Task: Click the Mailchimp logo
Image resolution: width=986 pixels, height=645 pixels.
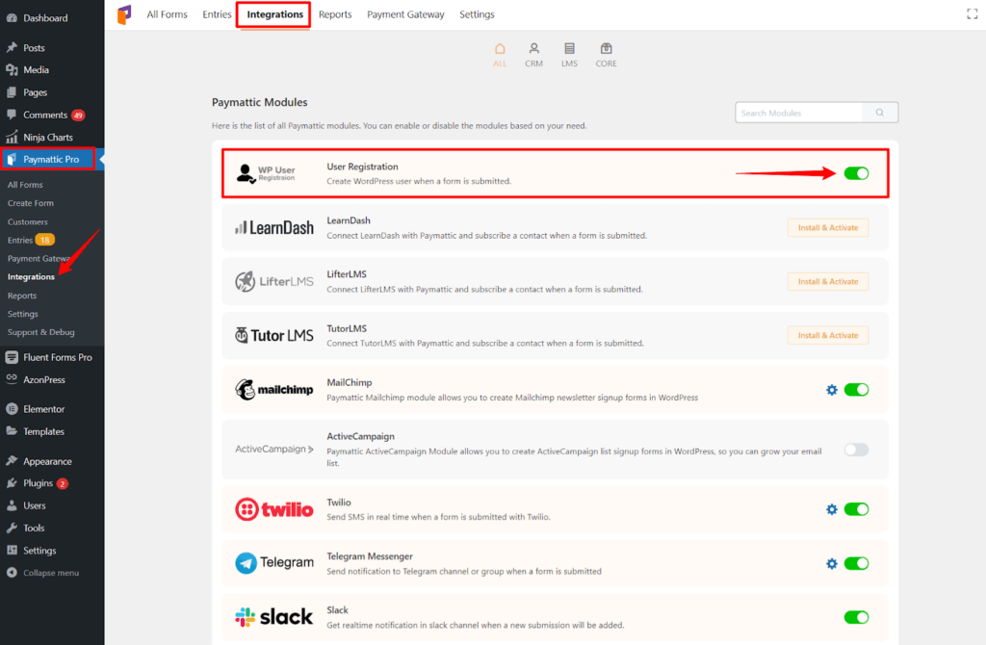Action: click(x=274, y=390)
